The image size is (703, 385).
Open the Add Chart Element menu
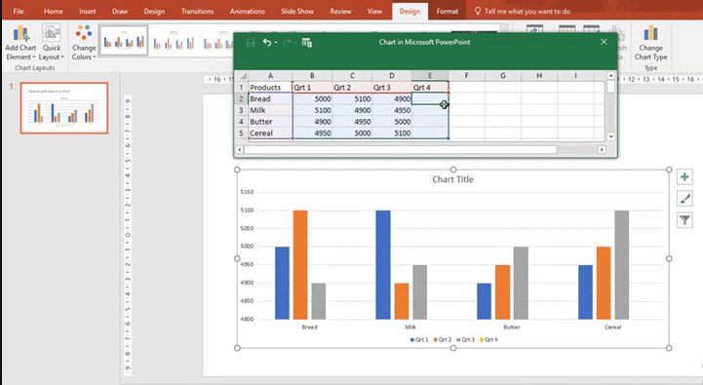(20, 43)
